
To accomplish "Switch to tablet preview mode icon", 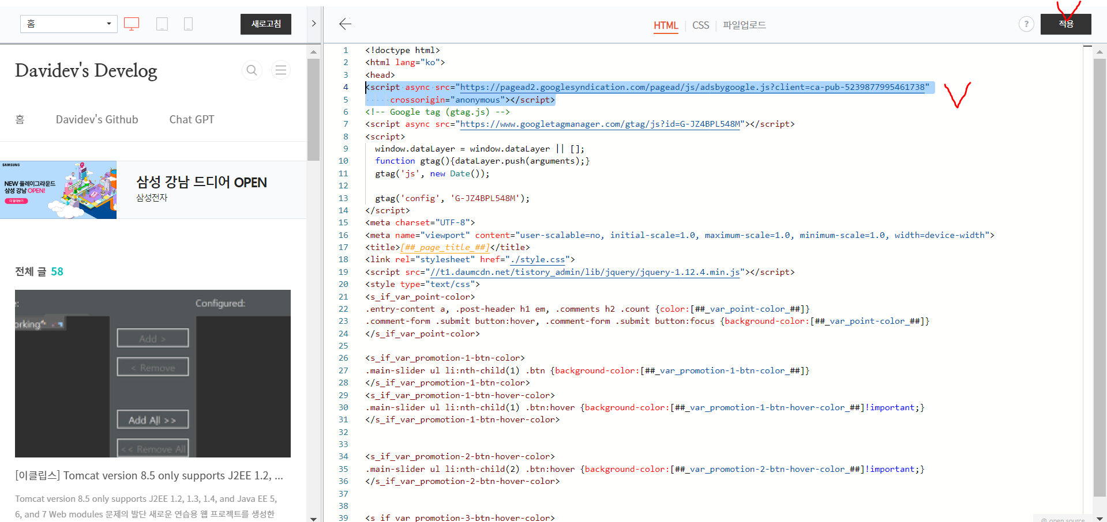I will [162, 24].
